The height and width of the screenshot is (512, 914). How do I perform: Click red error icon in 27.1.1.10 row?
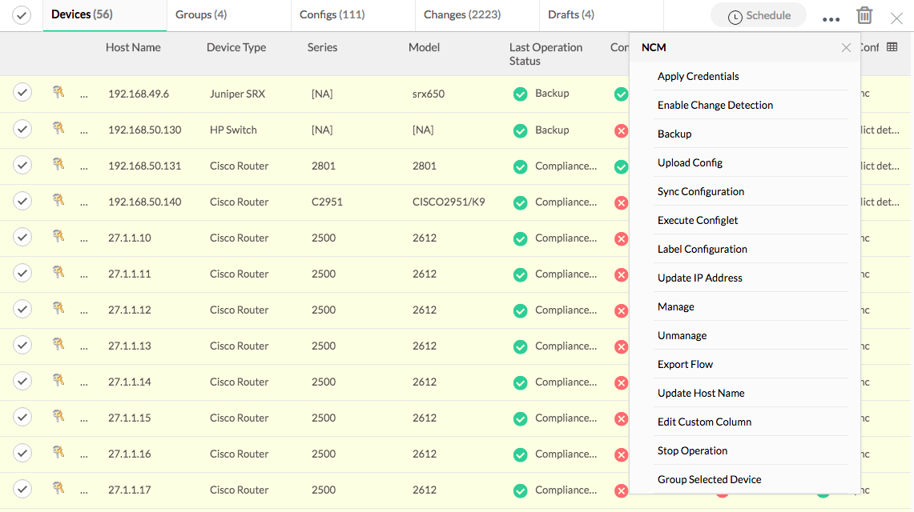[x=621, y=238]
